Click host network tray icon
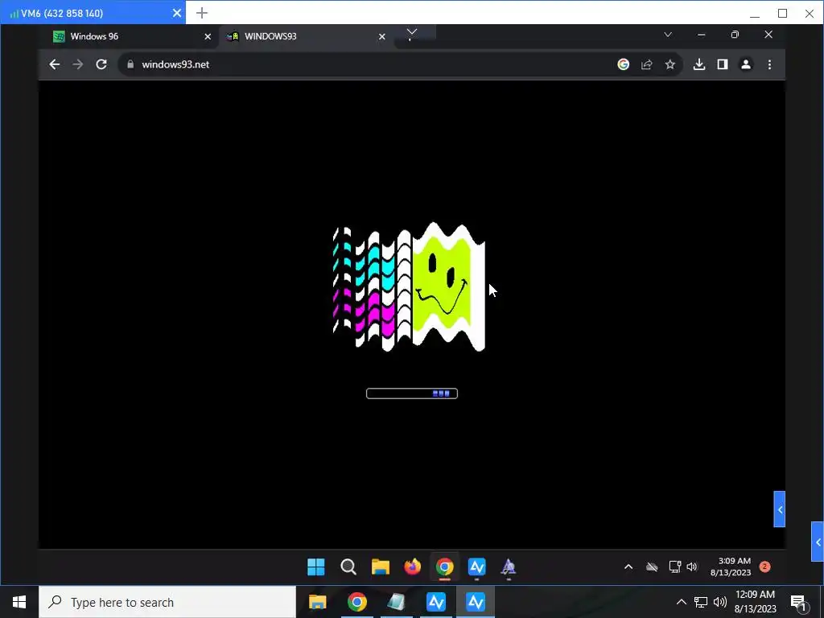This screenshot has width=824, height=618. click(x=701, y=602)
